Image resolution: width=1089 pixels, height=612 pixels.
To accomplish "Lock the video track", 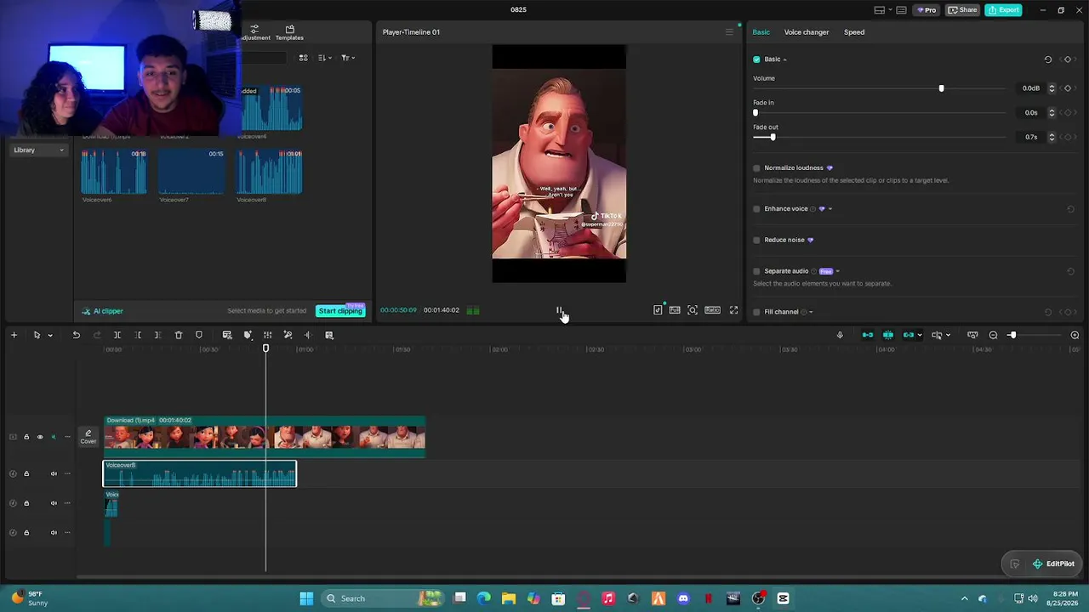I will [x=26, y=437].
